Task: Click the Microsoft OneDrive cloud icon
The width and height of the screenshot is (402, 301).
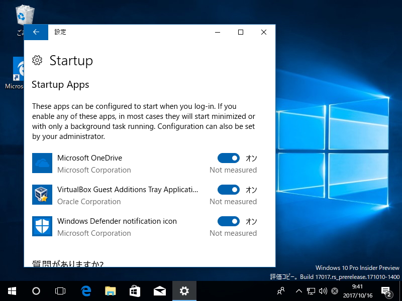Action: [x=42, y=163]
